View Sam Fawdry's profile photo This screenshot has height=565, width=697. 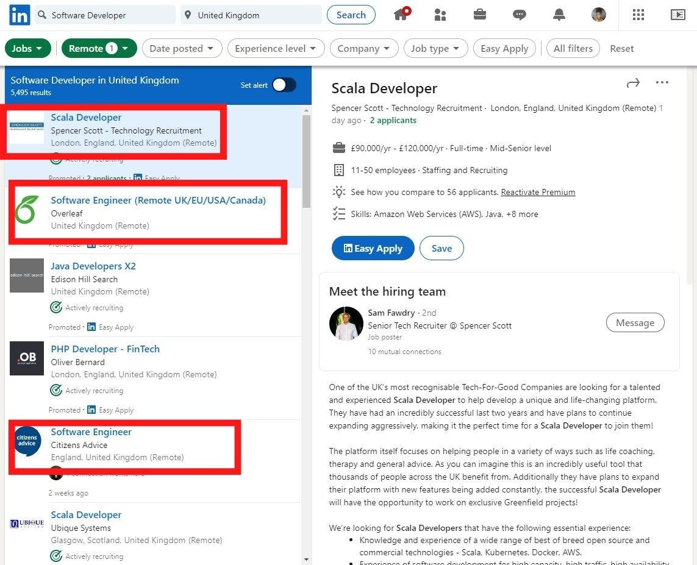click(x=346, y=324)
